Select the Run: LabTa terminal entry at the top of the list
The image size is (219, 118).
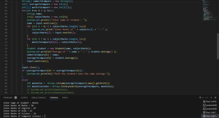[x=210, y=102]
